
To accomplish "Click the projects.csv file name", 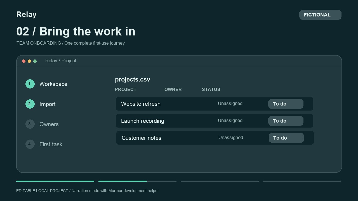I will [133, 80].
